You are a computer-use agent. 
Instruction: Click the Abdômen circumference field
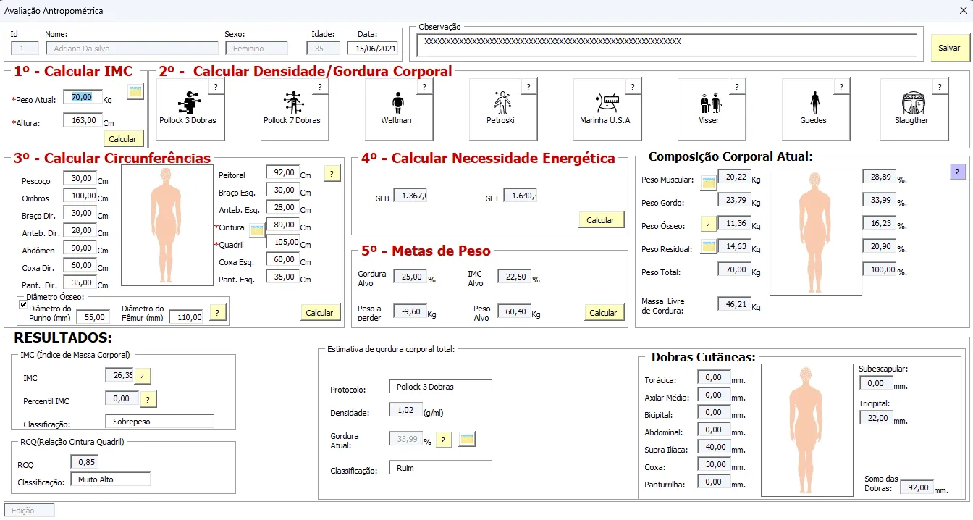coord(80,248)
